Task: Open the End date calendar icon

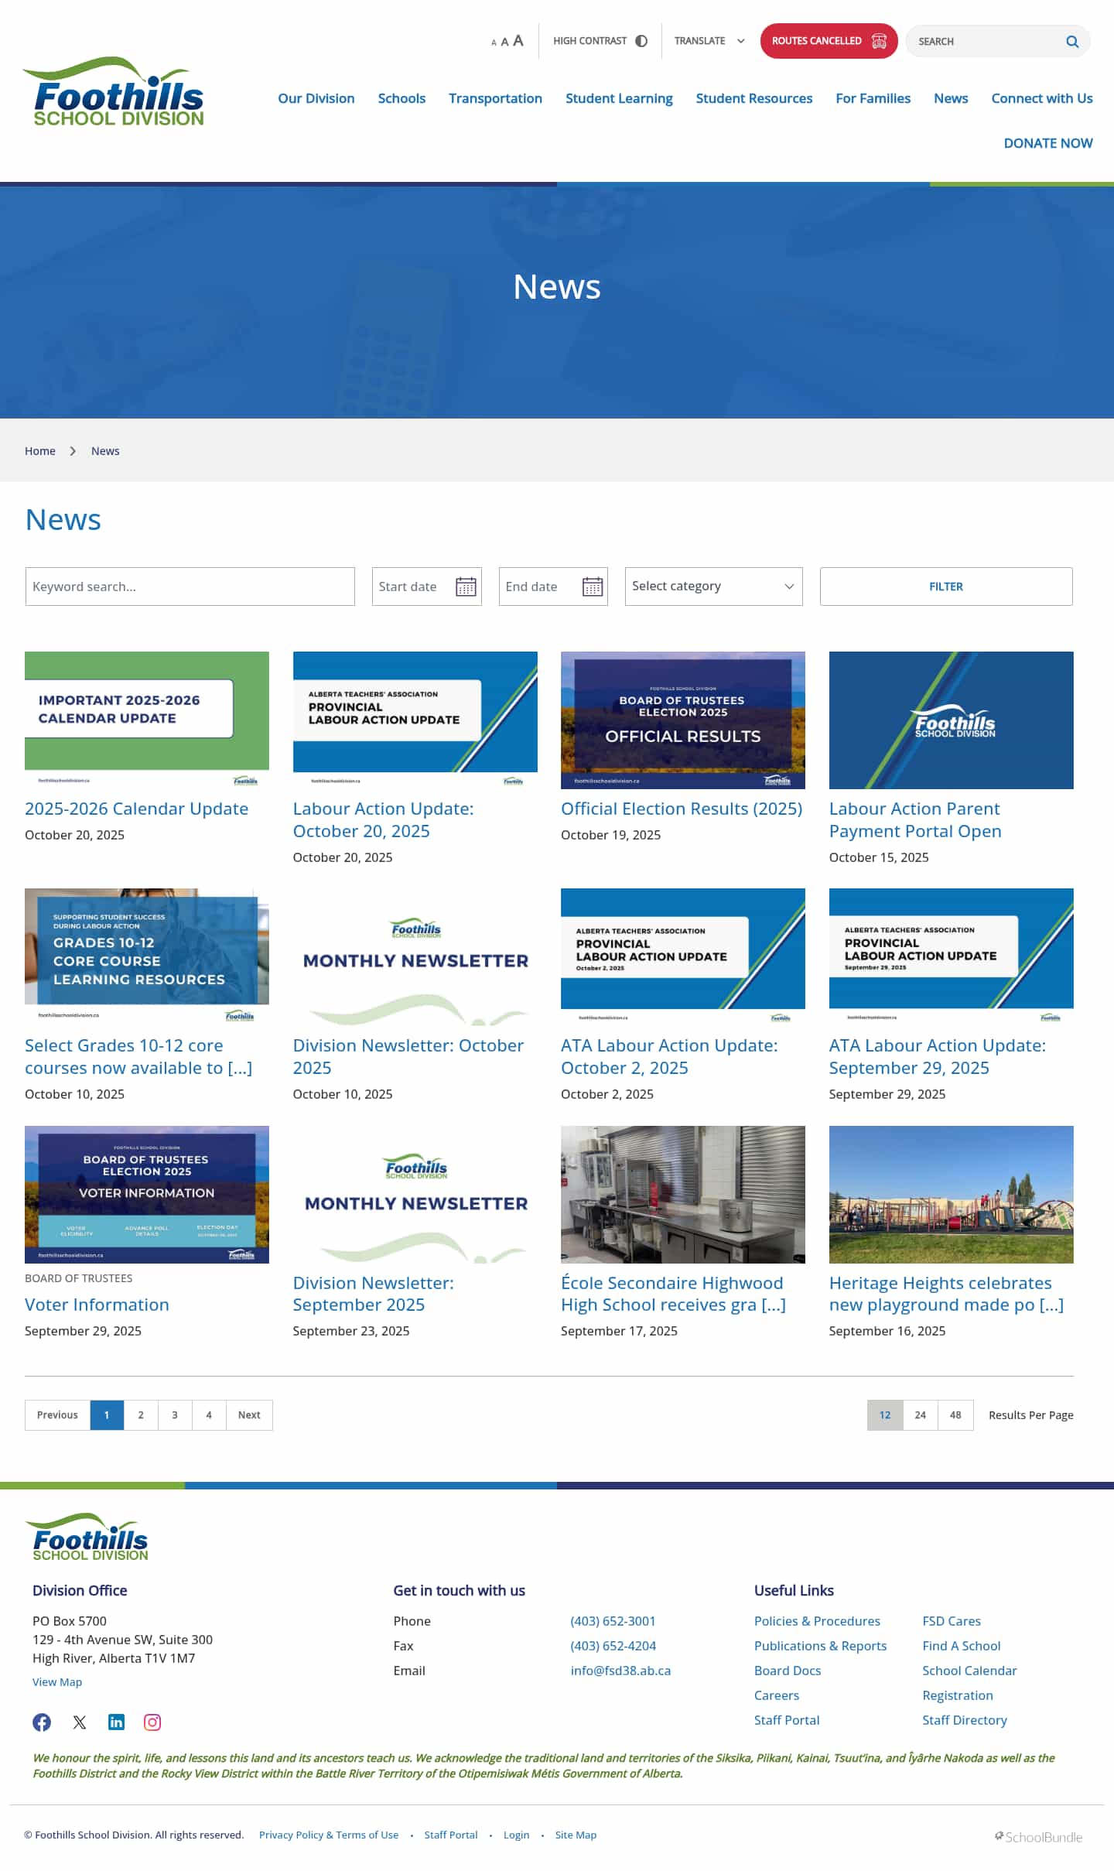Action: pyautogui.click(x=593, y=587)
